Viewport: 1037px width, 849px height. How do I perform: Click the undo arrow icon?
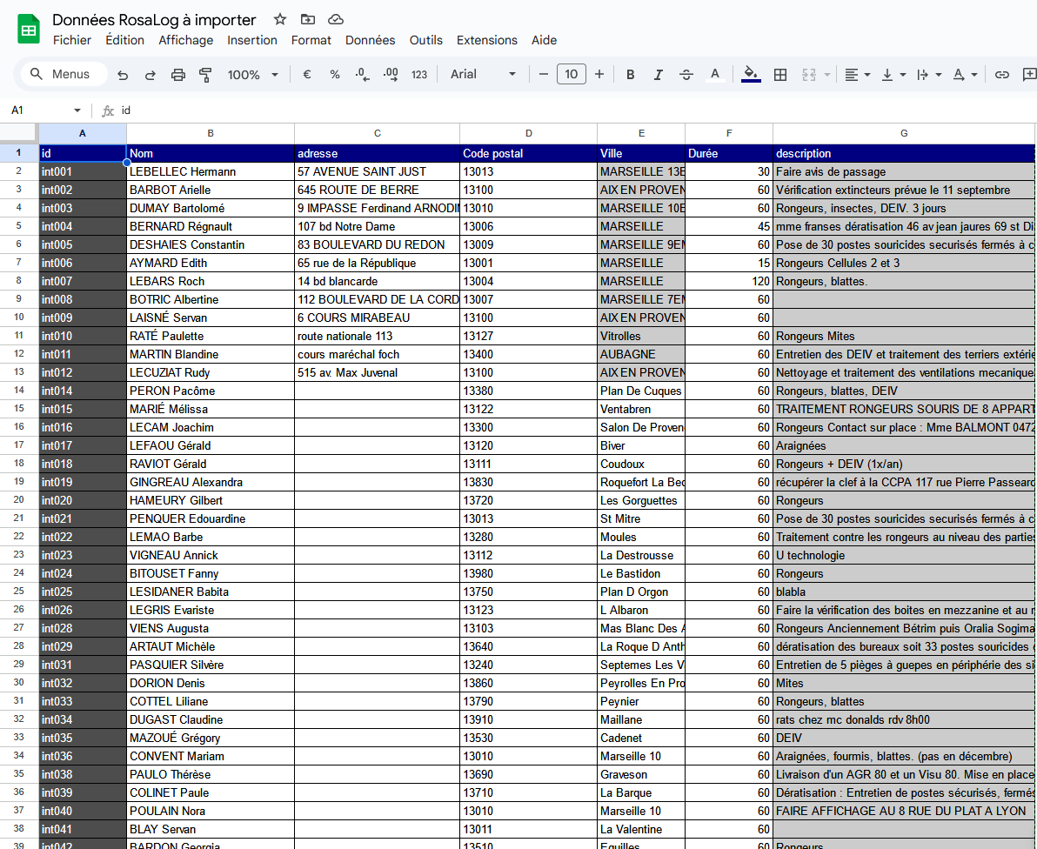(x=123, y=75)
